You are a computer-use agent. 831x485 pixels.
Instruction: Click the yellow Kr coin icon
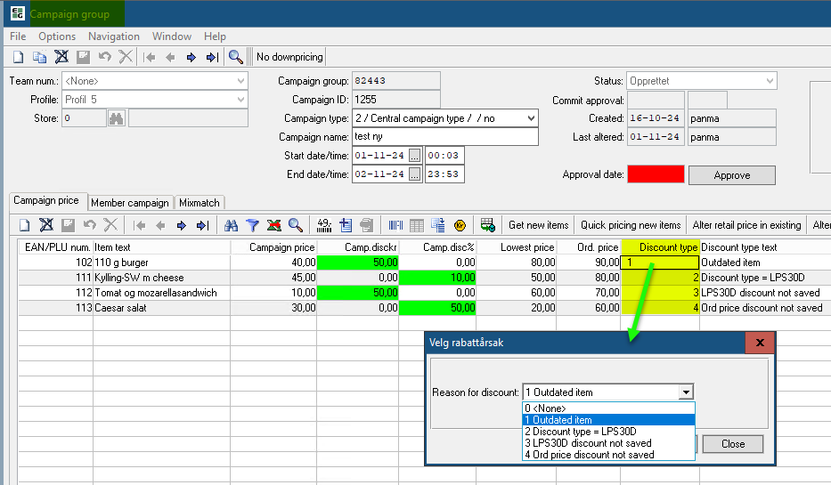[460, 225]
